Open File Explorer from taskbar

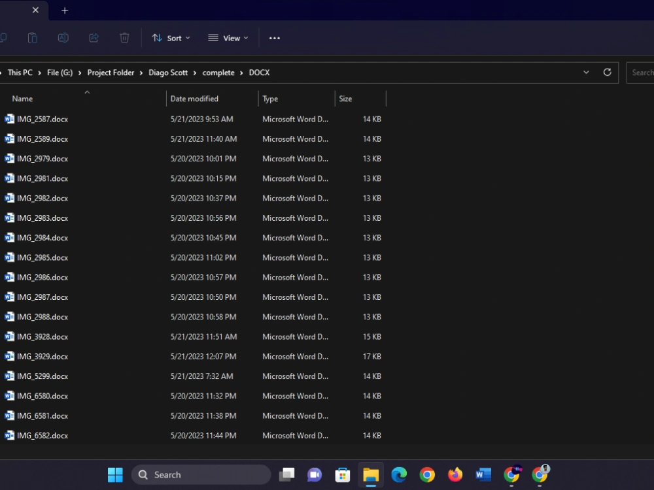coord(371,474)
